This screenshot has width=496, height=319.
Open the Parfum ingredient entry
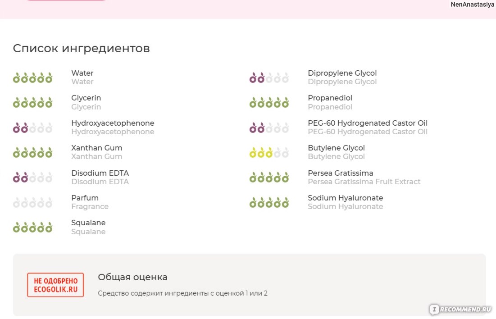[85, 198]
